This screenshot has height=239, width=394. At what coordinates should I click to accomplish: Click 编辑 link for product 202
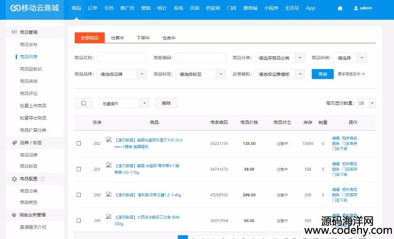click(335, 138)
